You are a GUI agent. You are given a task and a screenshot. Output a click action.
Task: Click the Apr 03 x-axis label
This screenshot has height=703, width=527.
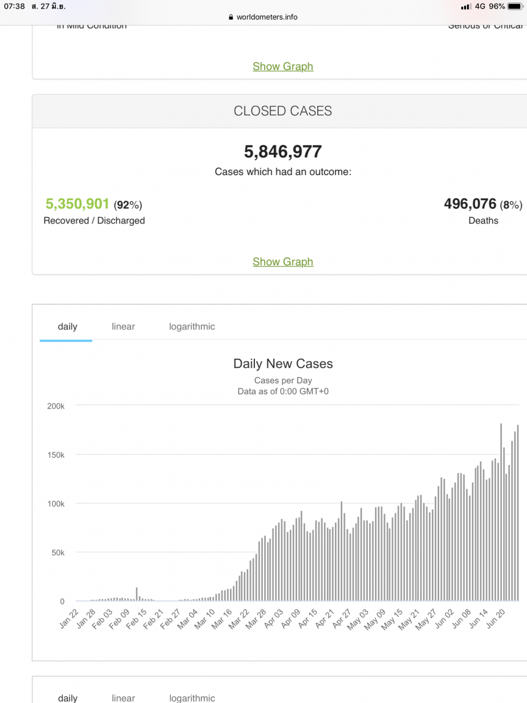pos(273,619)
